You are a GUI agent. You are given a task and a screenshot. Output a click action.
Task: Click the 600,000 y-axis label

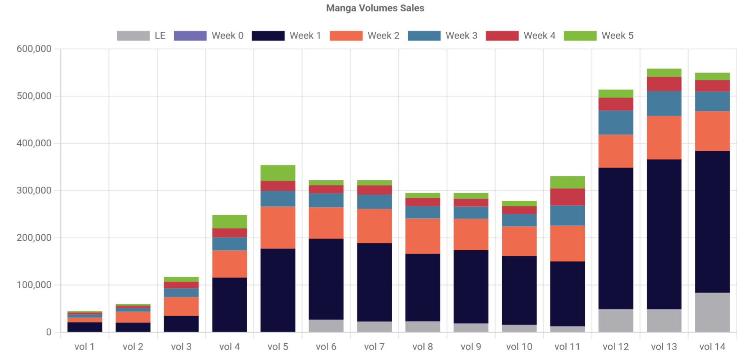pos(34,49)
